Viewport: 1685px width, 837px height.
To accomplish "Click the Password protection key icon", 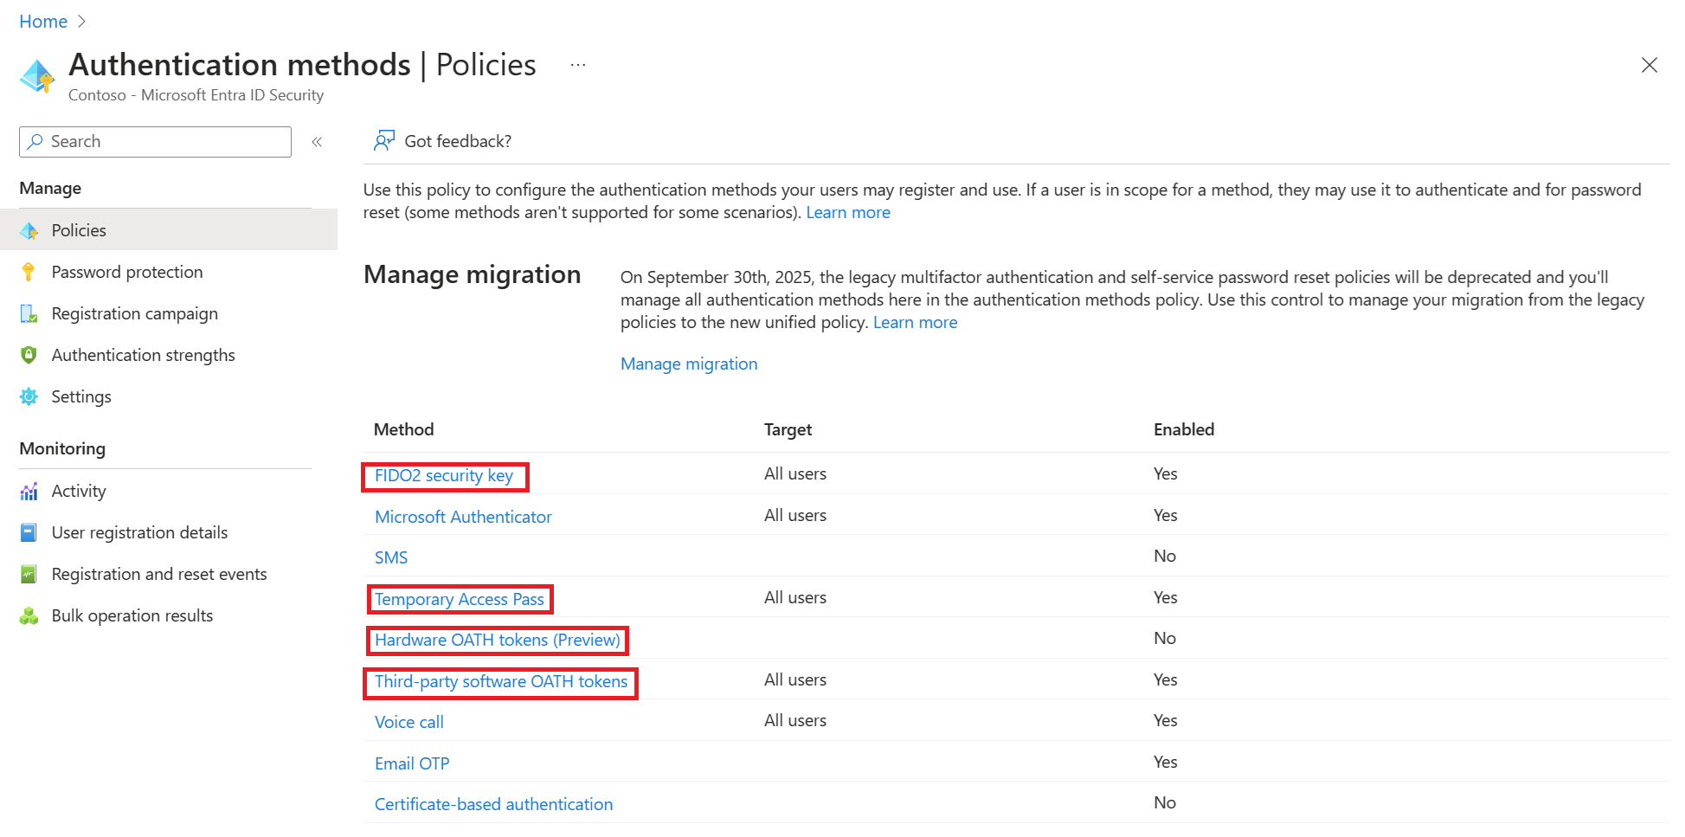I will [29, 272].
